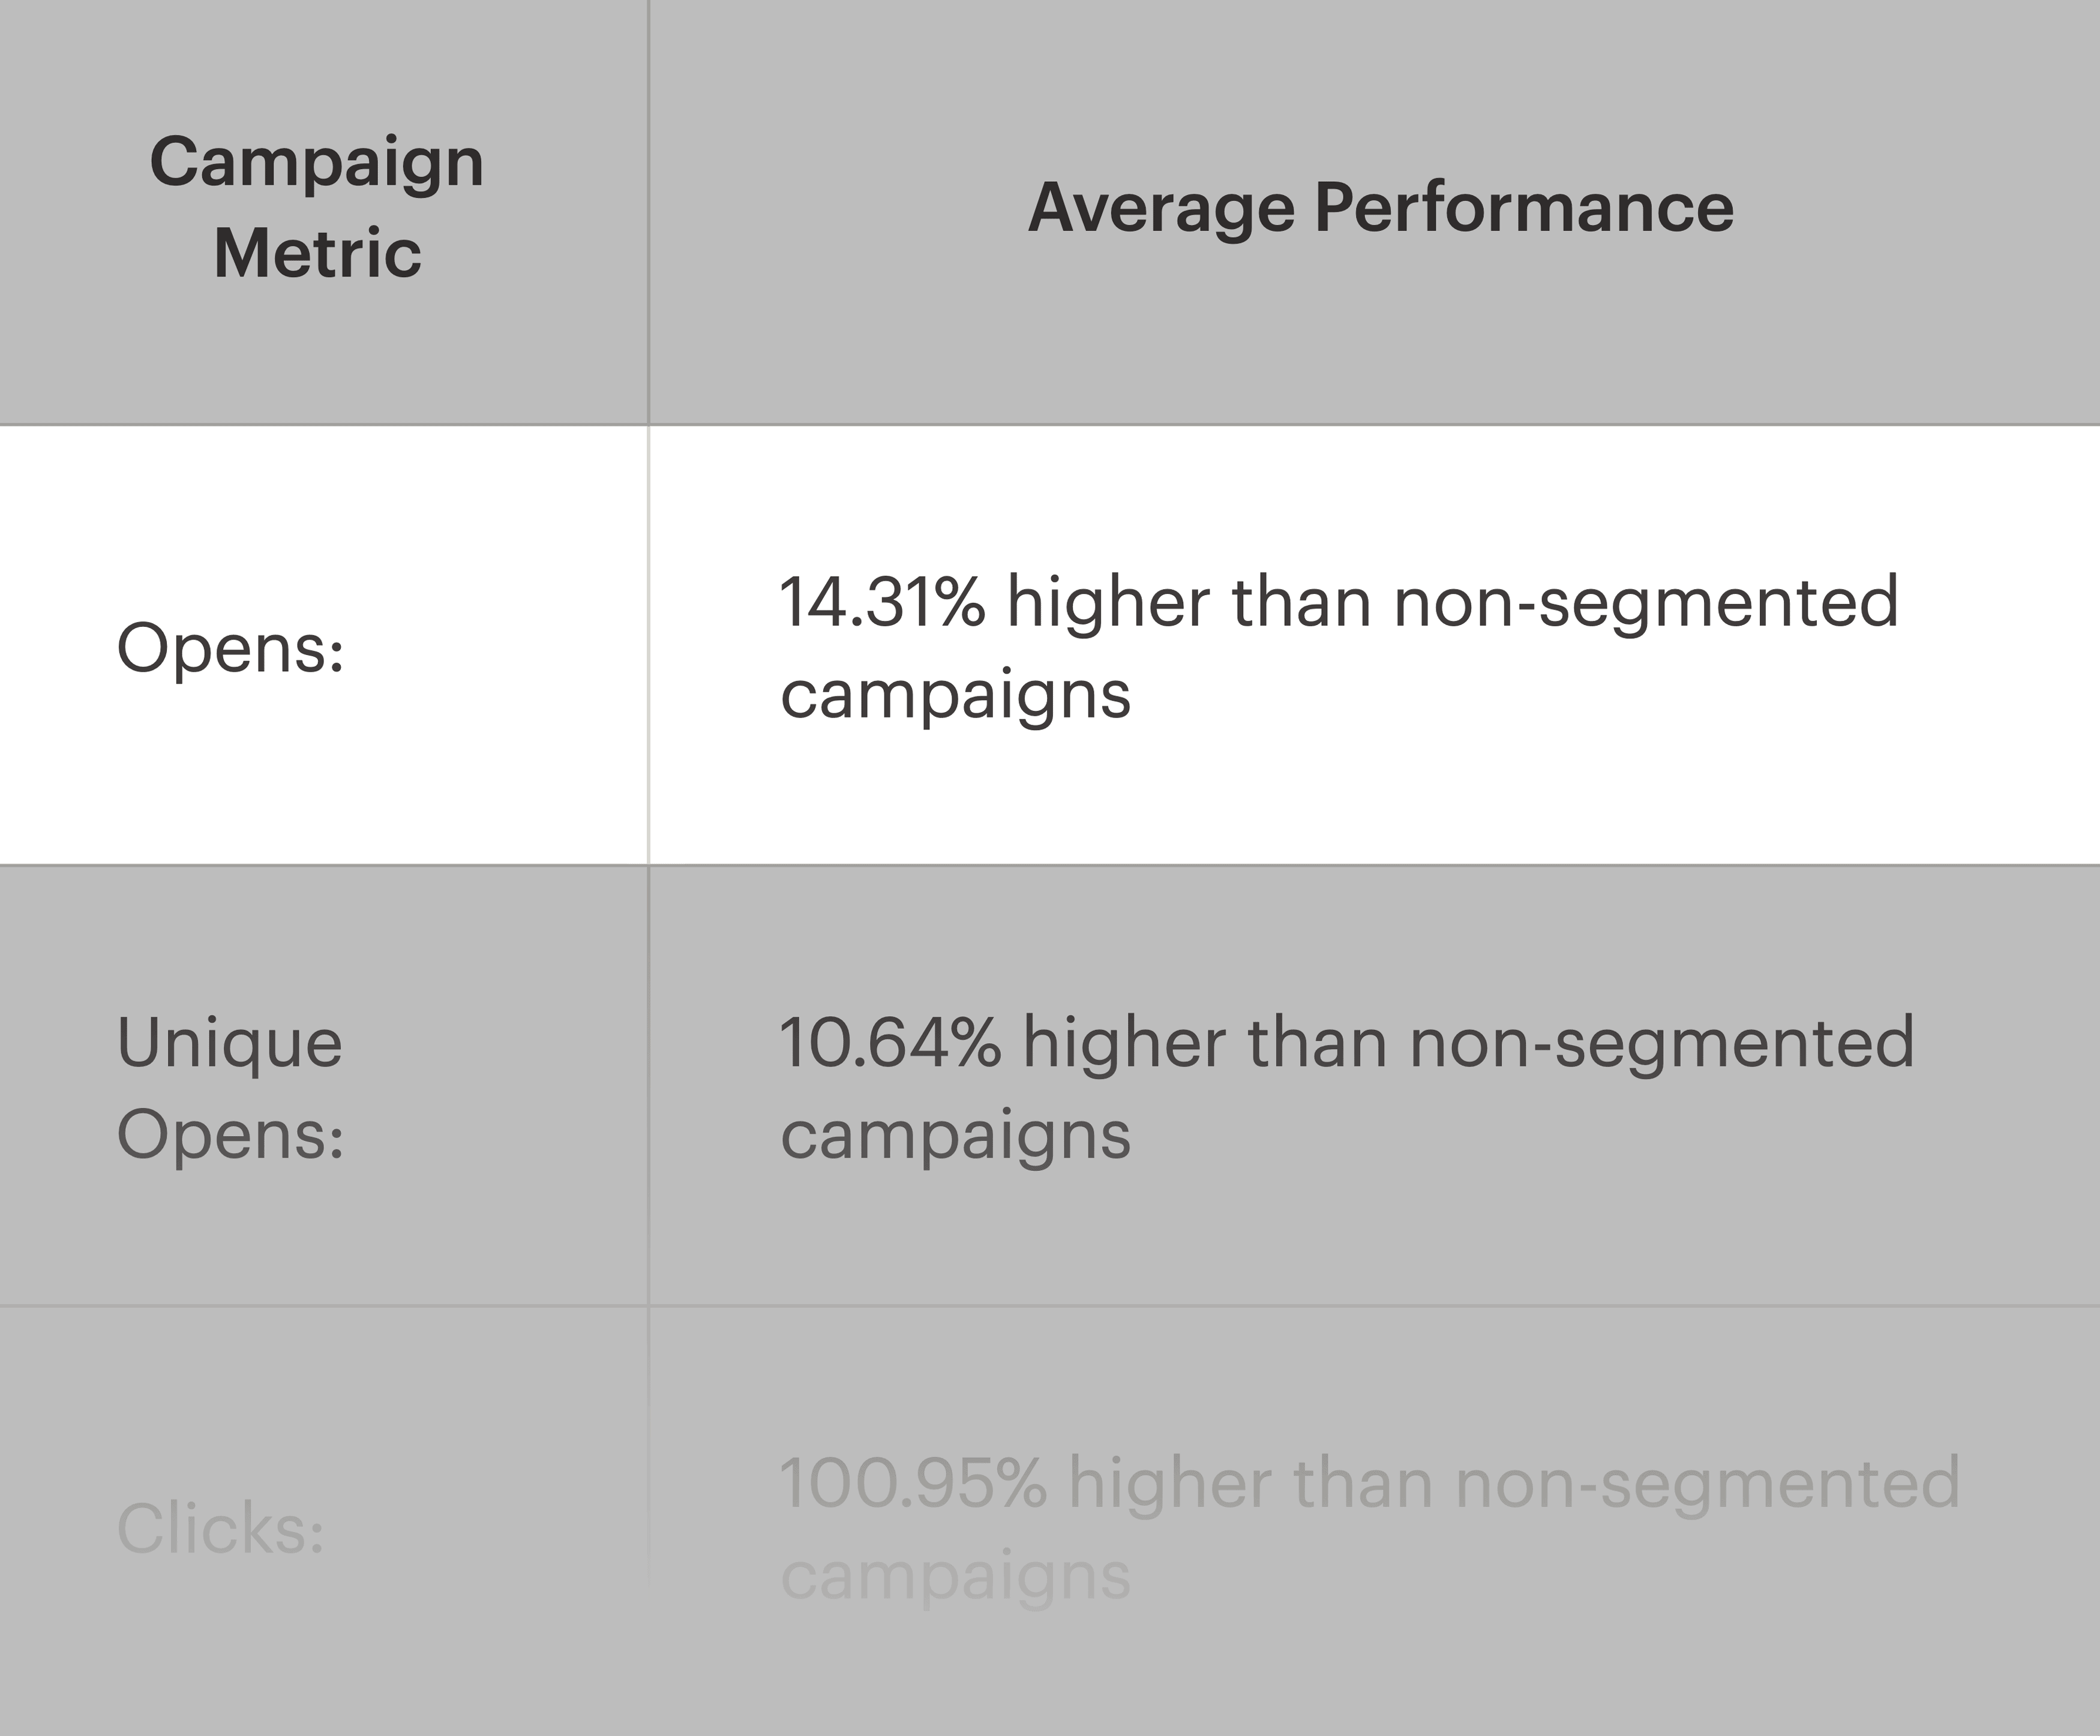Image resolution: width=2100 pixels, height=1736 pixels.
Task: Click 'higher than' in the highlighted white row
Action: (1189, 604)
